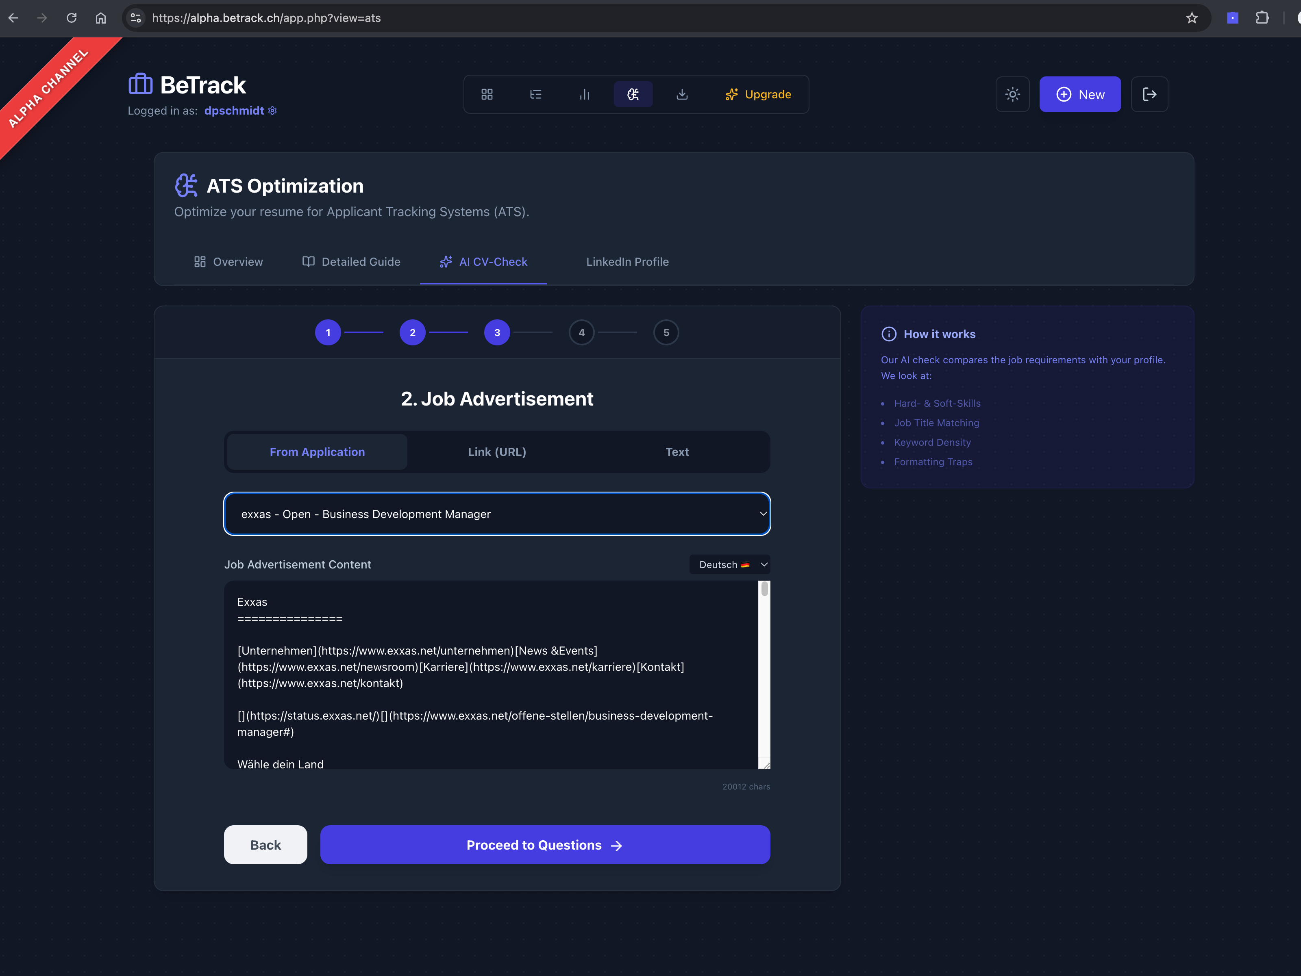
Task: Open the Deutsch language selector
Action: [729, 564]
